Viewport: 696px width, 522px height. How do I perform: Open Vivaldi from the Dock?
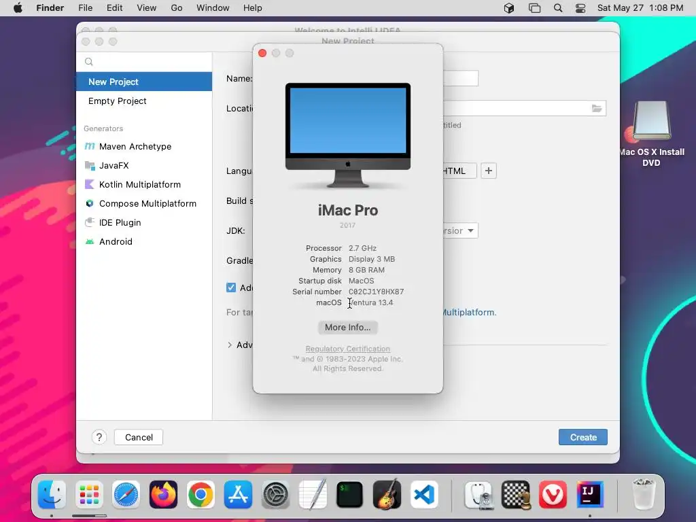coord(553,495)
